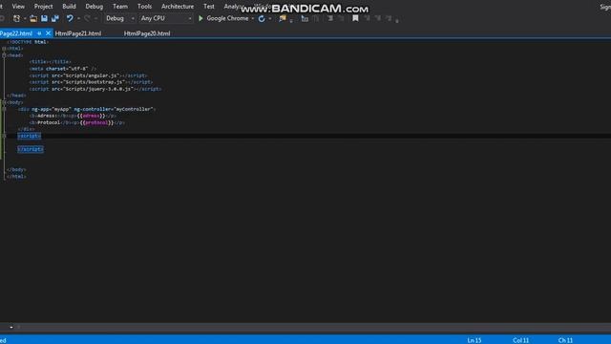
Task: Click the Ch 11 status indicator
Action: [x=565, y=340]
